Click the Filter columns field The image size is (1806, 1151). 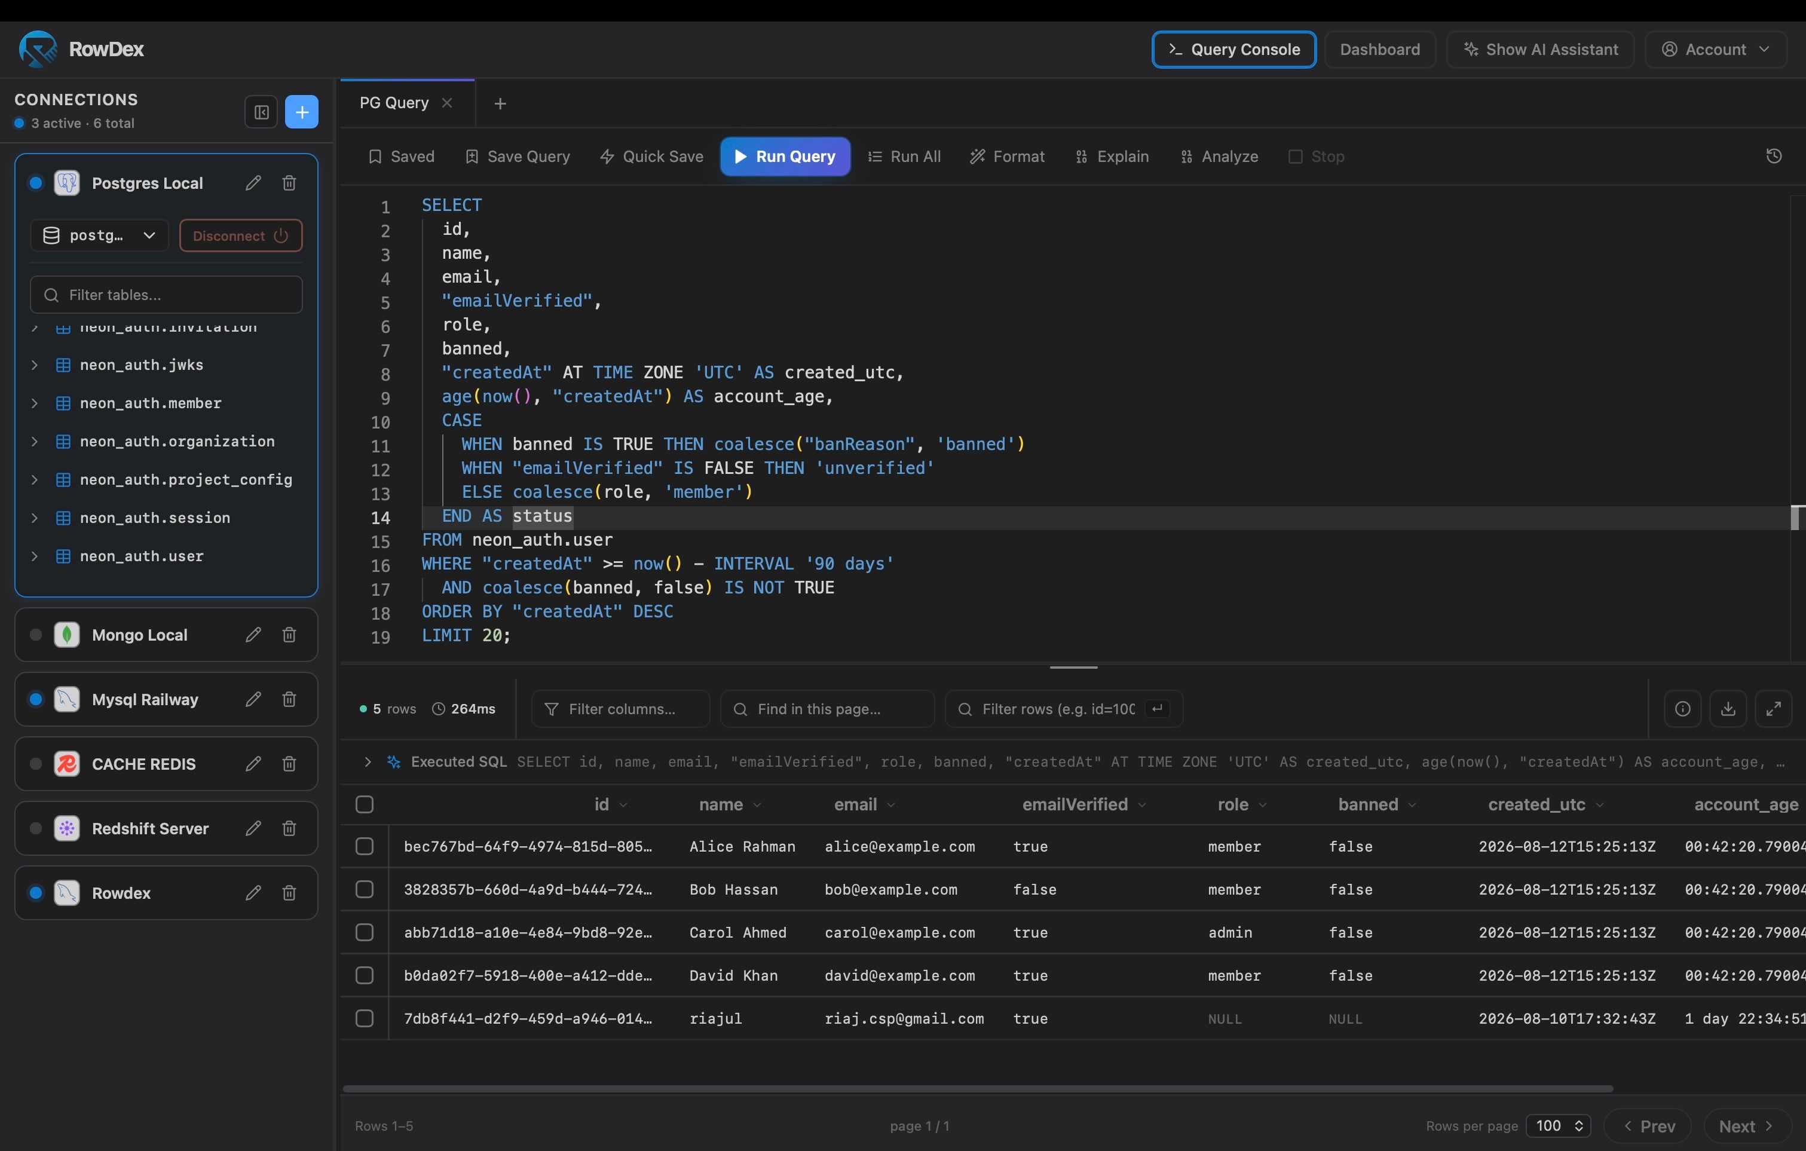pyautogui.click(x=620, y=709)
